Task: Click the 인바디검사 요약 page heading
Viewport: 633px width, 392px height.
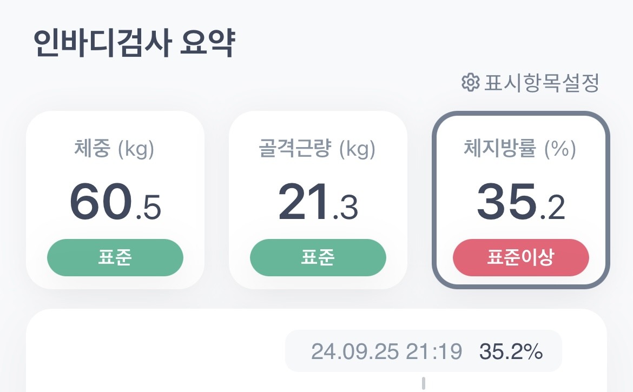Action: 134,43
